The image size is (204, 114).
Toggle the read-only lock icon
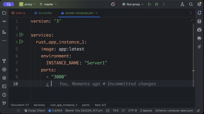pyautogui.click(x=198, y=111)
